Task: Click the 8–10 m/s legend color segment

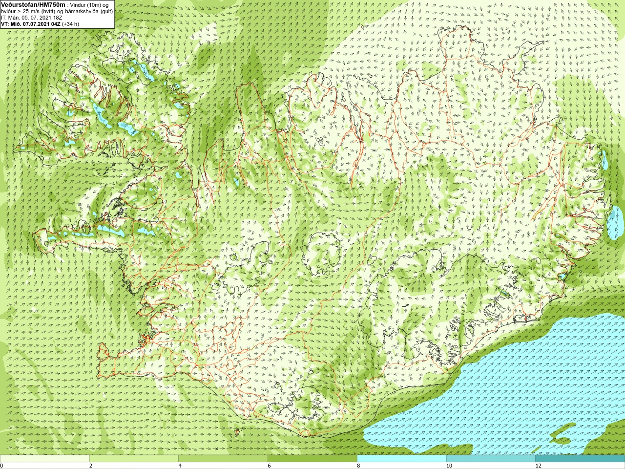Action: (x=402, y=459)
